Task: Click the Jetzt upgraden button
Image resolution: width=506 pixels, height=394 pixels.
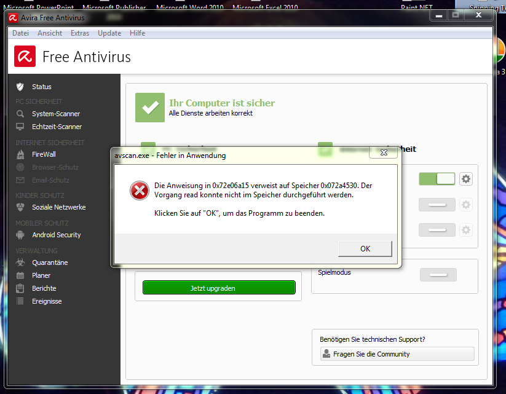Action: click(x=219, y=288)
